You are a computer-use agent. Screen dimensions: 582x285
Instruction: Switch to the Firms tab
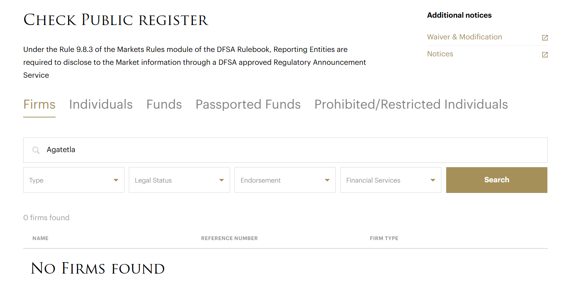[39, 105]
